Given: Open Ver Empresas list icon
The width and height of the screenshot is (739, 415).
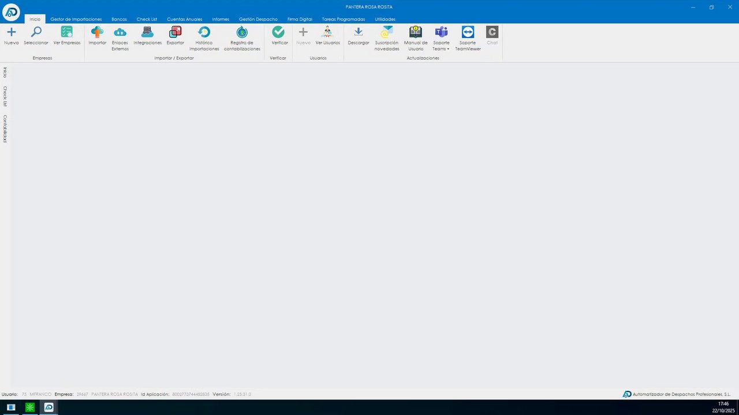Looking at the screenshot, I should click(67, 32).
